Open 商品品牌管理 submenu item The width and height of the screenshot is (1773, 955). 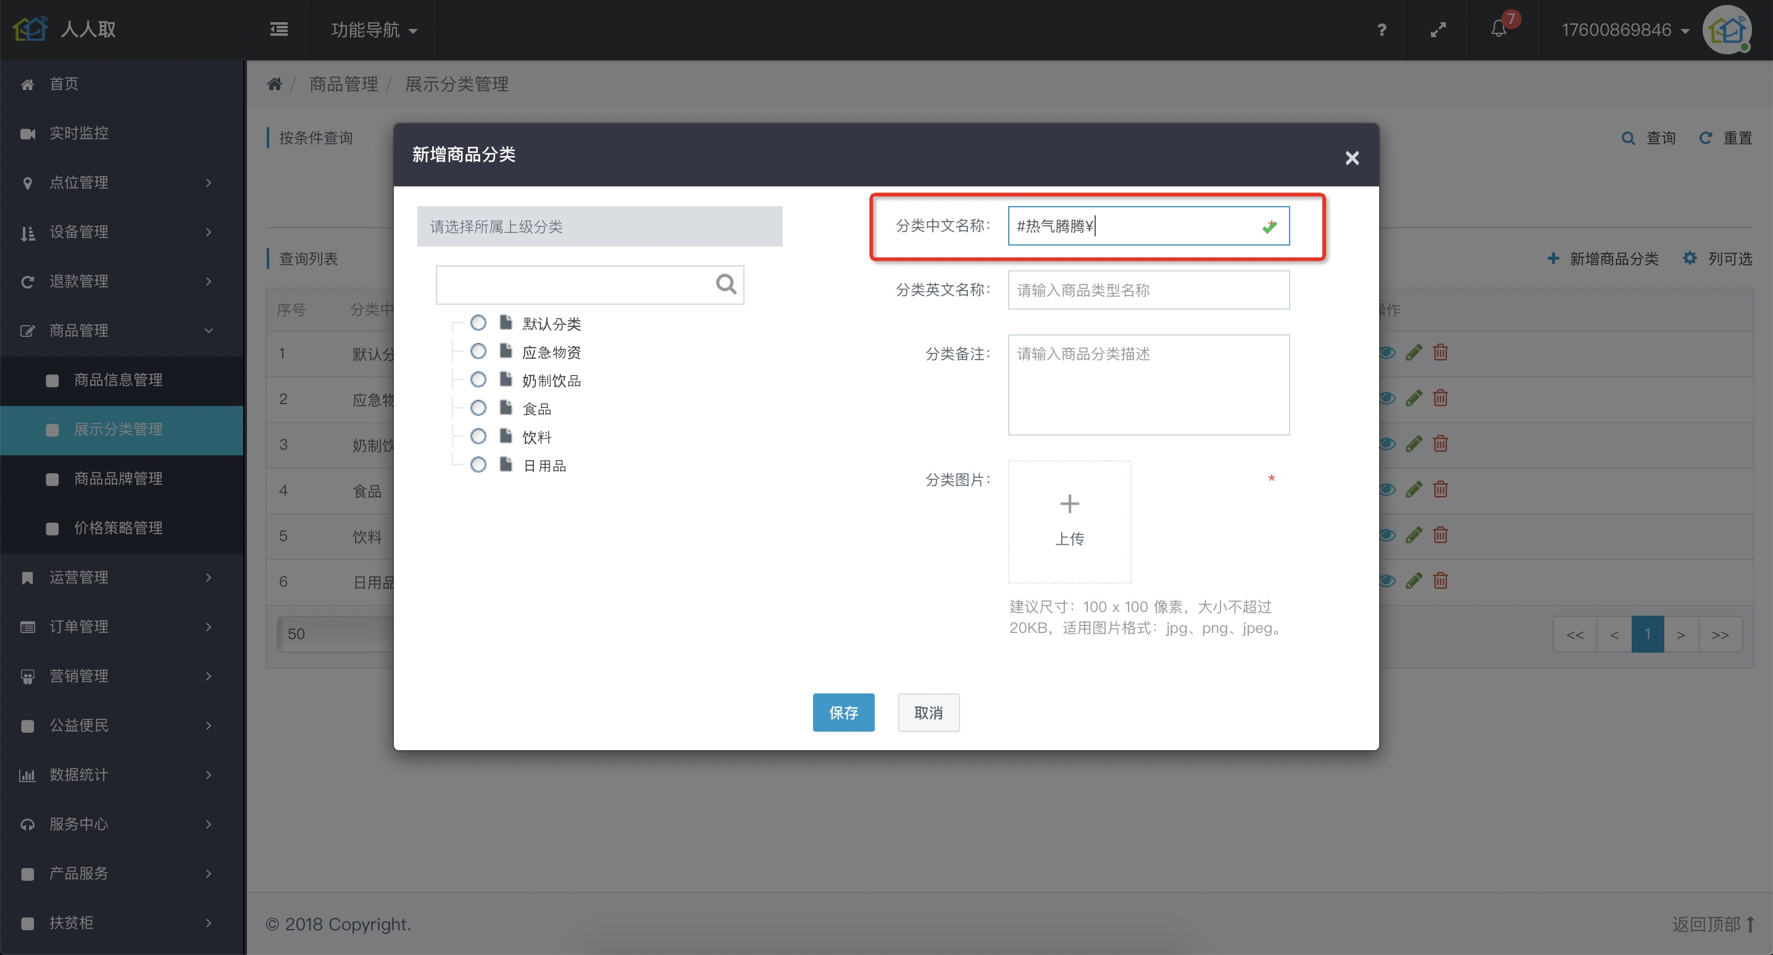(x=122, y=479)
